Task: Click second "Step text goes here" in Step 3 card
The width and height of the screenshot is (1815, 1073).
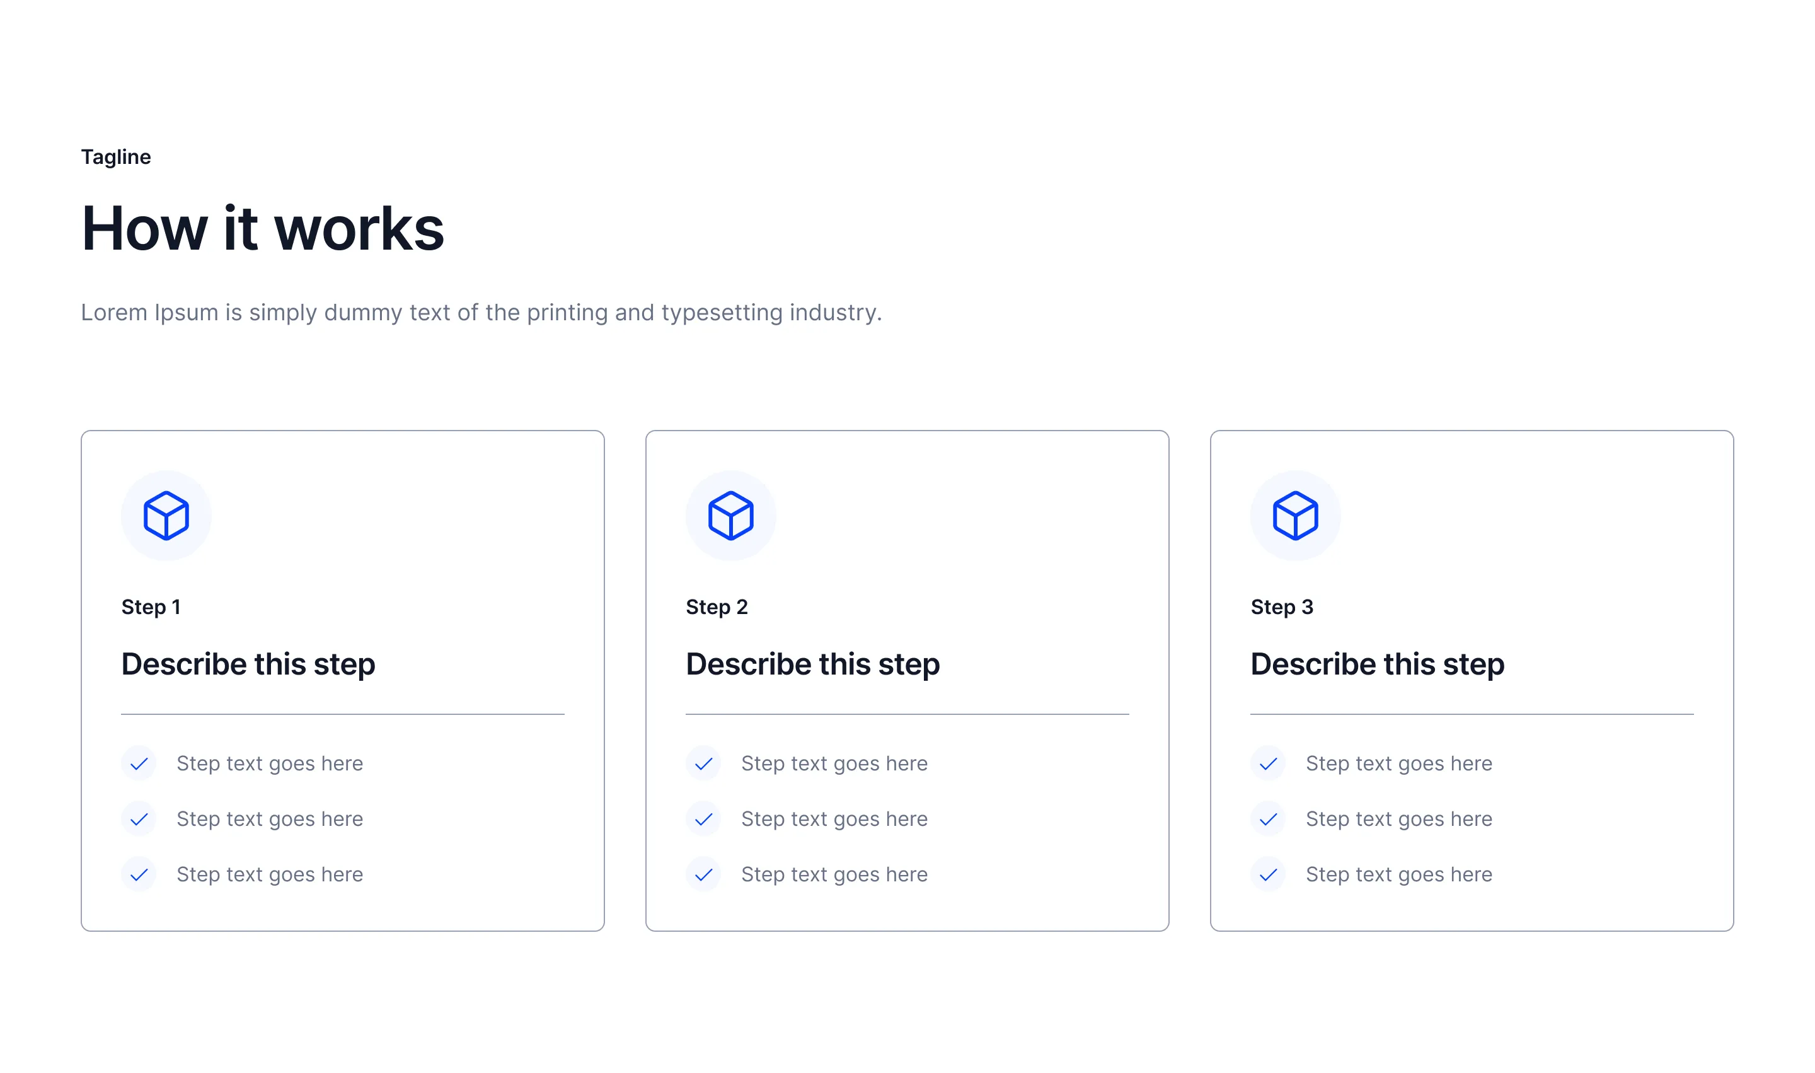Action: (1398, 820)
